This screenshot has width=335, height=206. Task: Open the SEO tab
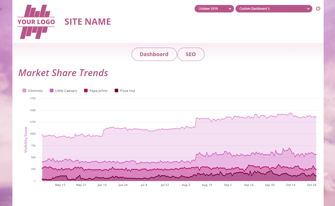click(191, 54)
